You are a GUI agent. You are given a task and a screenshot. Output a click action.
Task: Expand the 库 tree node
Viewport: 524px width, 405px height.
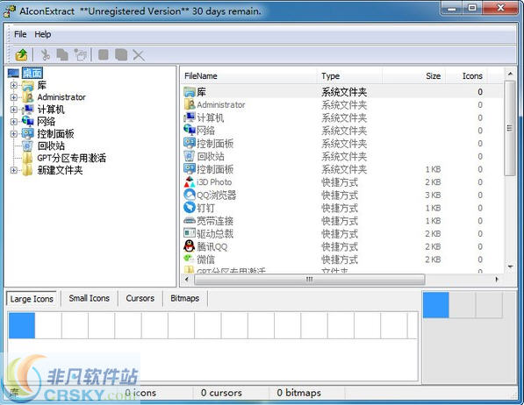coord(14,86)
